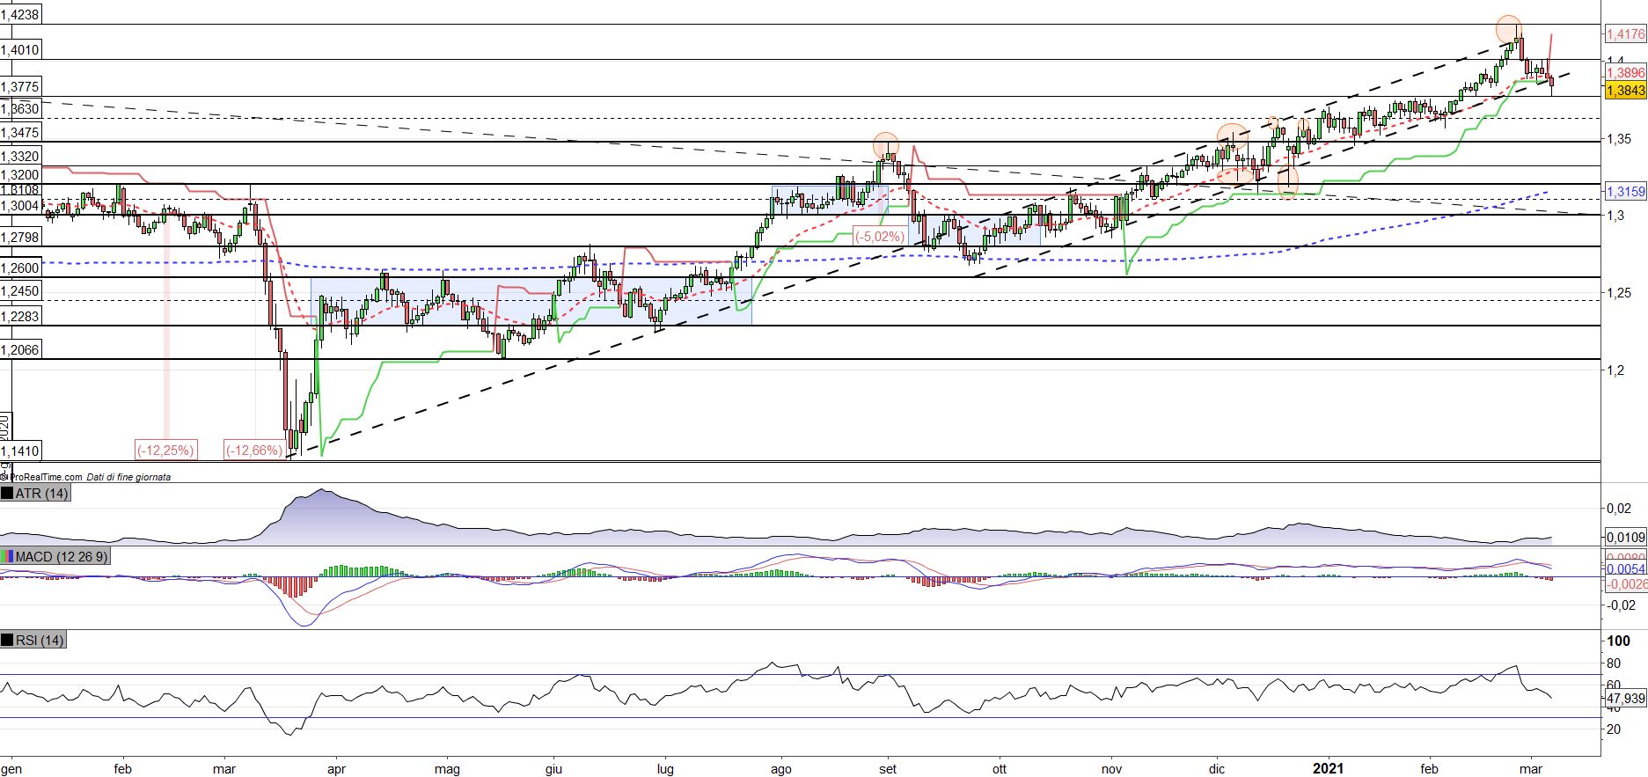Screen dimensions: 1648x777
Task: Select the 1,3320 horizontal level label
Action: [x=20, y=156]
